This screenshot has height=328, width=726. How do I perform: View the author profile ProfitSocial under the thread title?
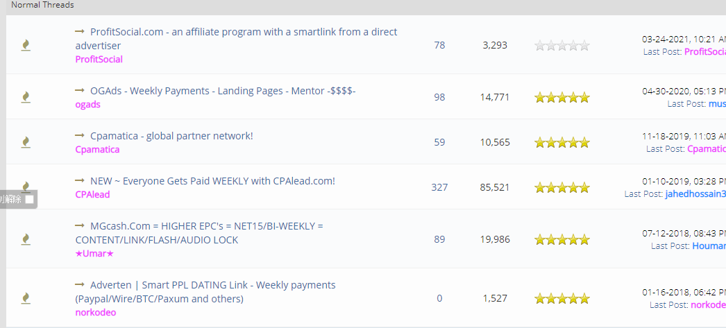(99, 59)
